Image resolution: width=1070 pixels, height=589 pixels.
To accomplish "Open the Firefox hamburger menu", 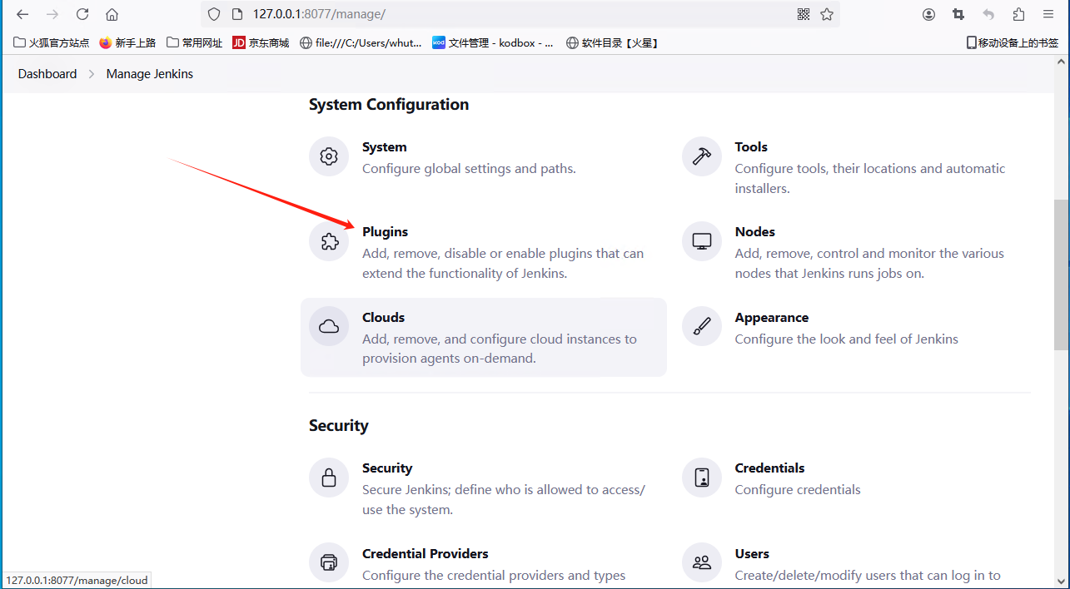I will point(1048,14).
